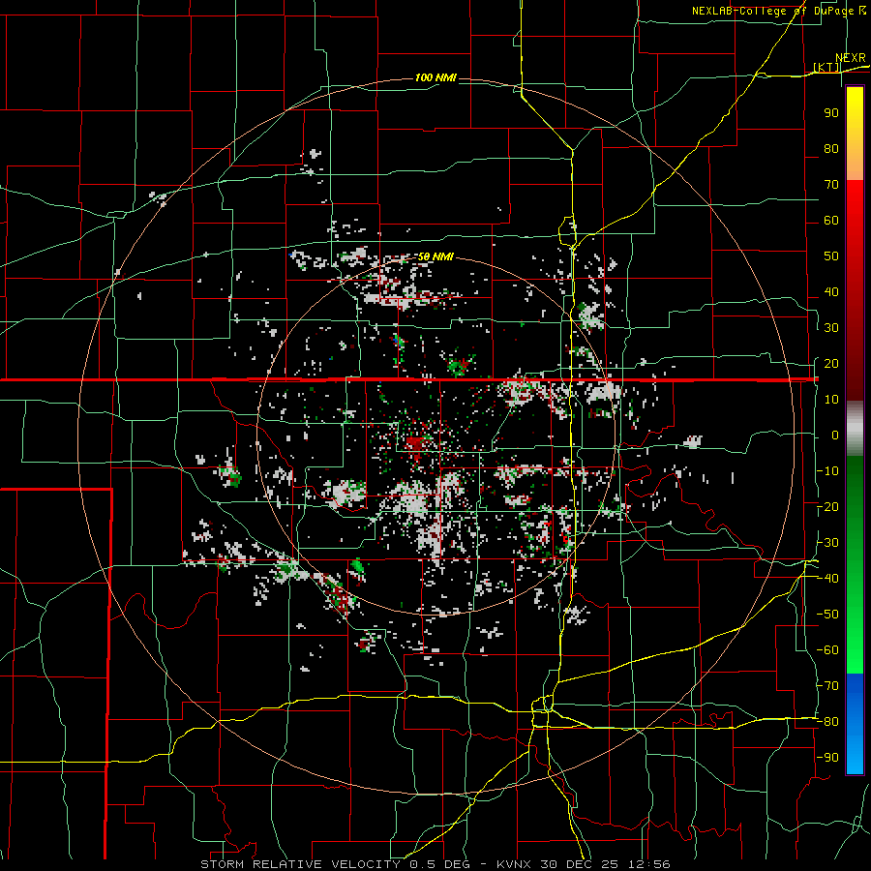Viewport: 871px width, 871px height.
Task: Click the -80 knot label on the scale
Action: point(828,722)
